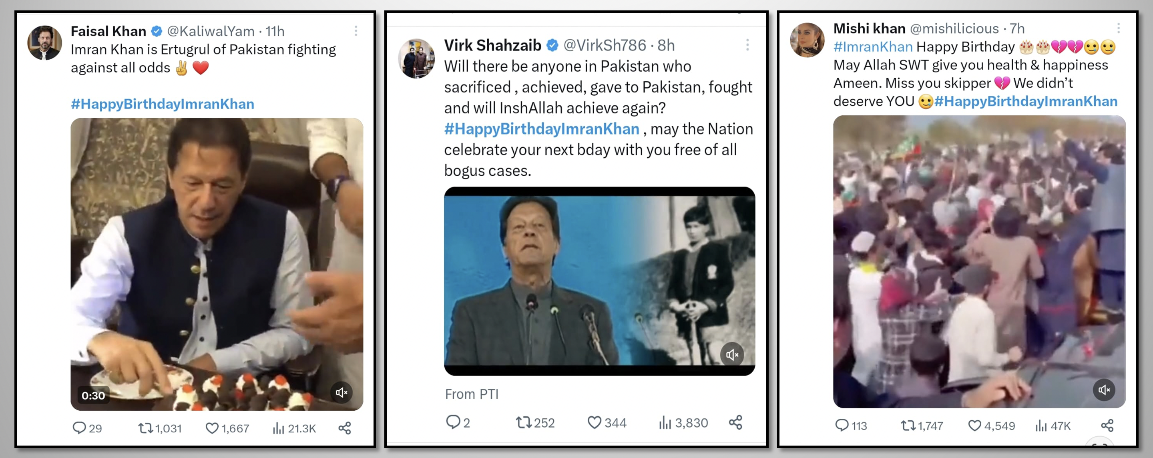Viewport: 1153px width, 458px height.
Task: Reply to Mishi khan's birthday tweet
Action: pyautogui.click(x=842, y=425)
